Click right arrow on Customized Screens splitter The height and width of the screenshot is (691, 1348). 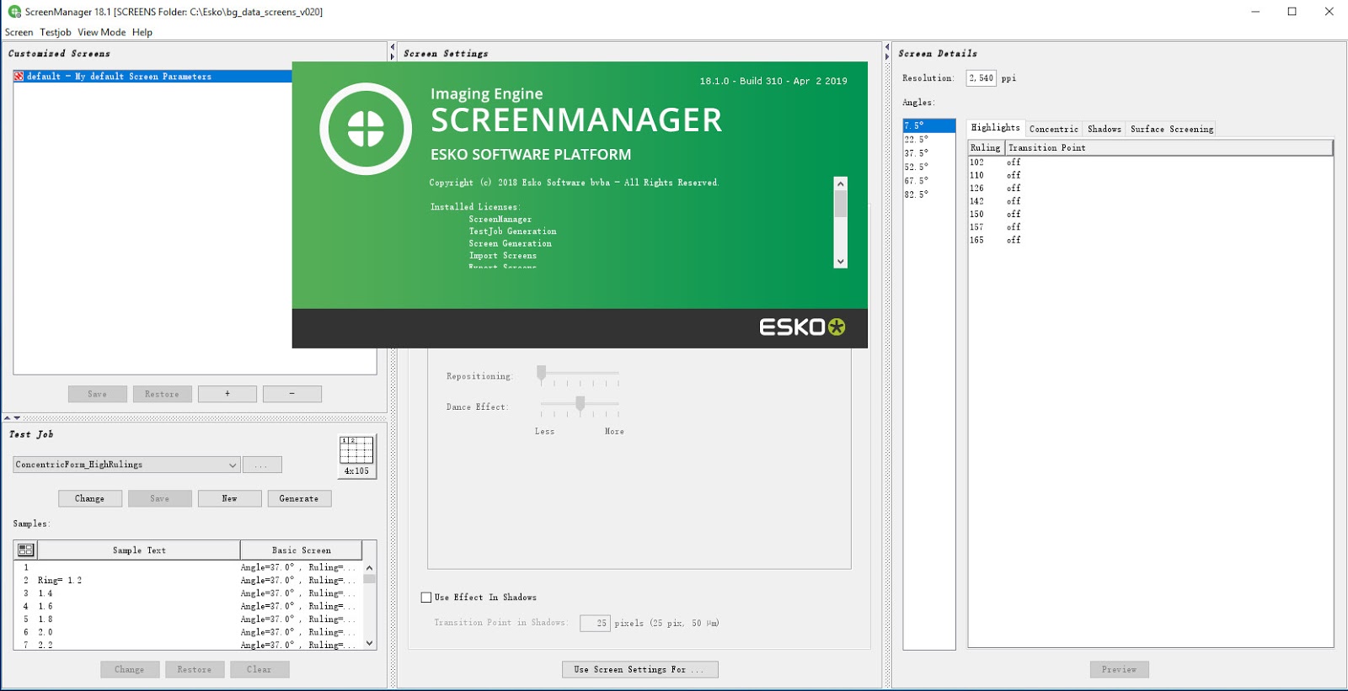click(393, 57)
